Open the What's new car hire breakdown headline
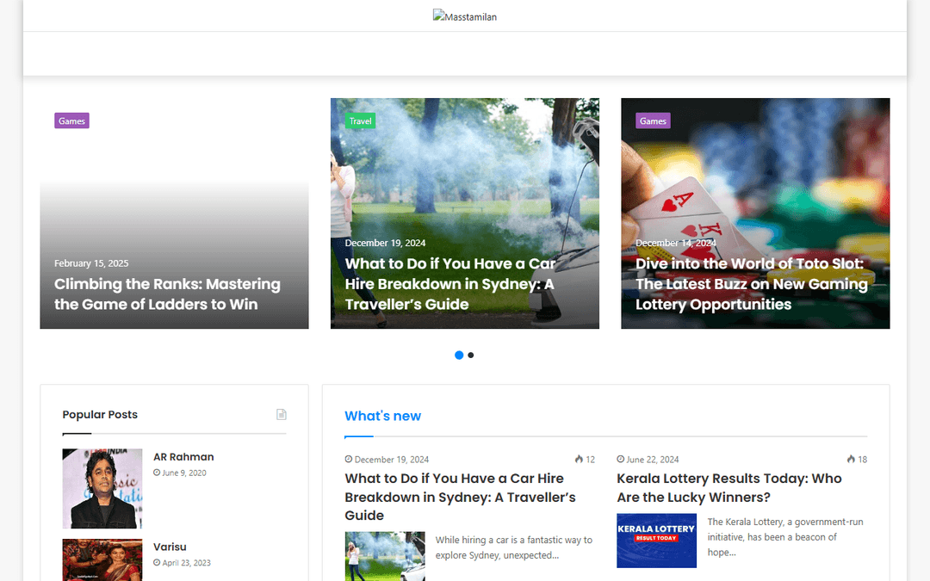The image size is (930, 581). (x=460, y=497)
